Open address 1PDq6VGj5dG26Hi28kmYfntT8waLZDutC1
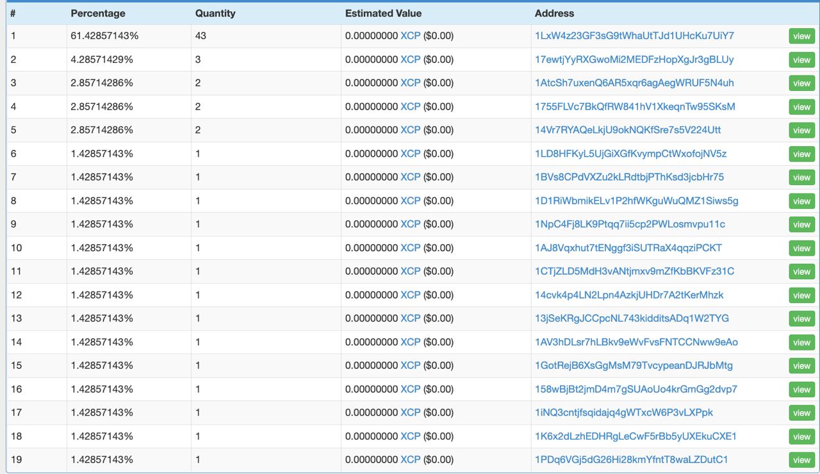Image resolution: width=820 pixels, height=474 pixels. tap(631, 459)
